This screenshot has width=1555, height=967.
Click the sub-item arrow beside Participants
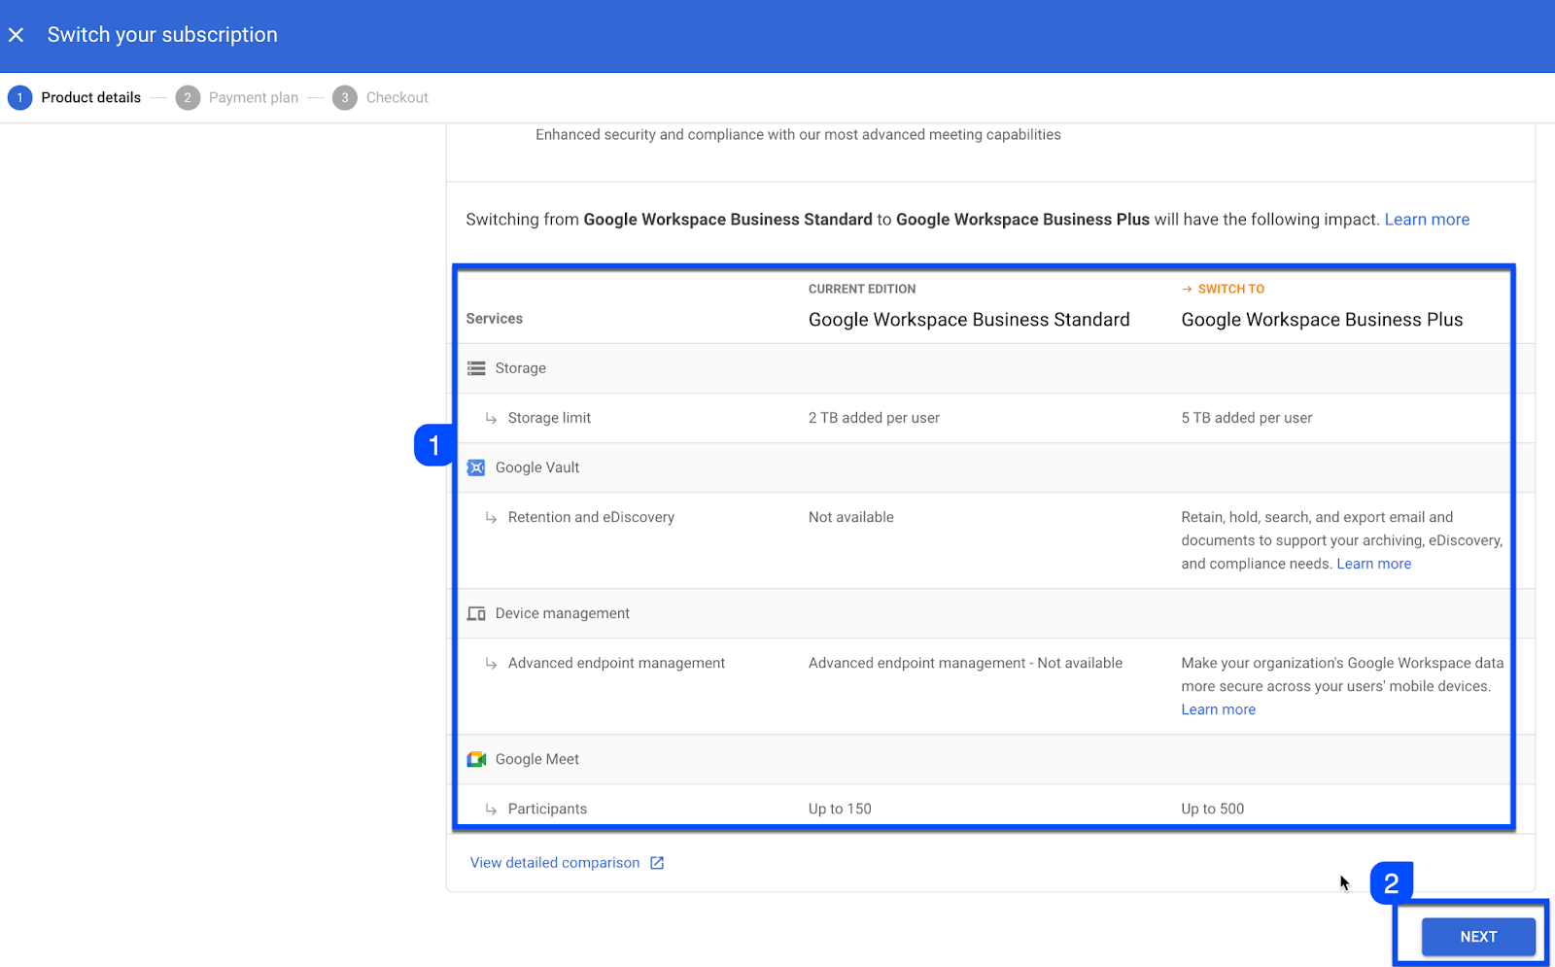tap(491, 810)
